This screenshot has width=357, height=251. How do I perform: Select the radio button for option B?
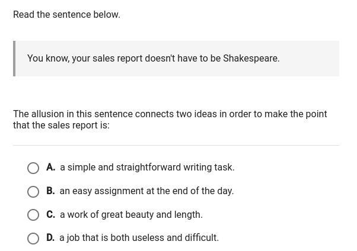coord(33,192)
